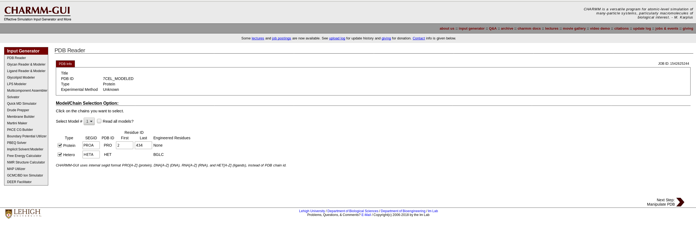Click the Lehigh University footer link
This screenshot has width=696, height=235.
point(312,211)
